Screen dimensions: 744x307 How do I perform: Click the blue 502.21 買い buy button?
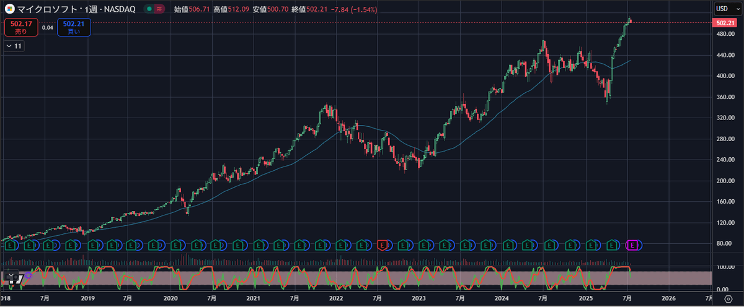74,27
